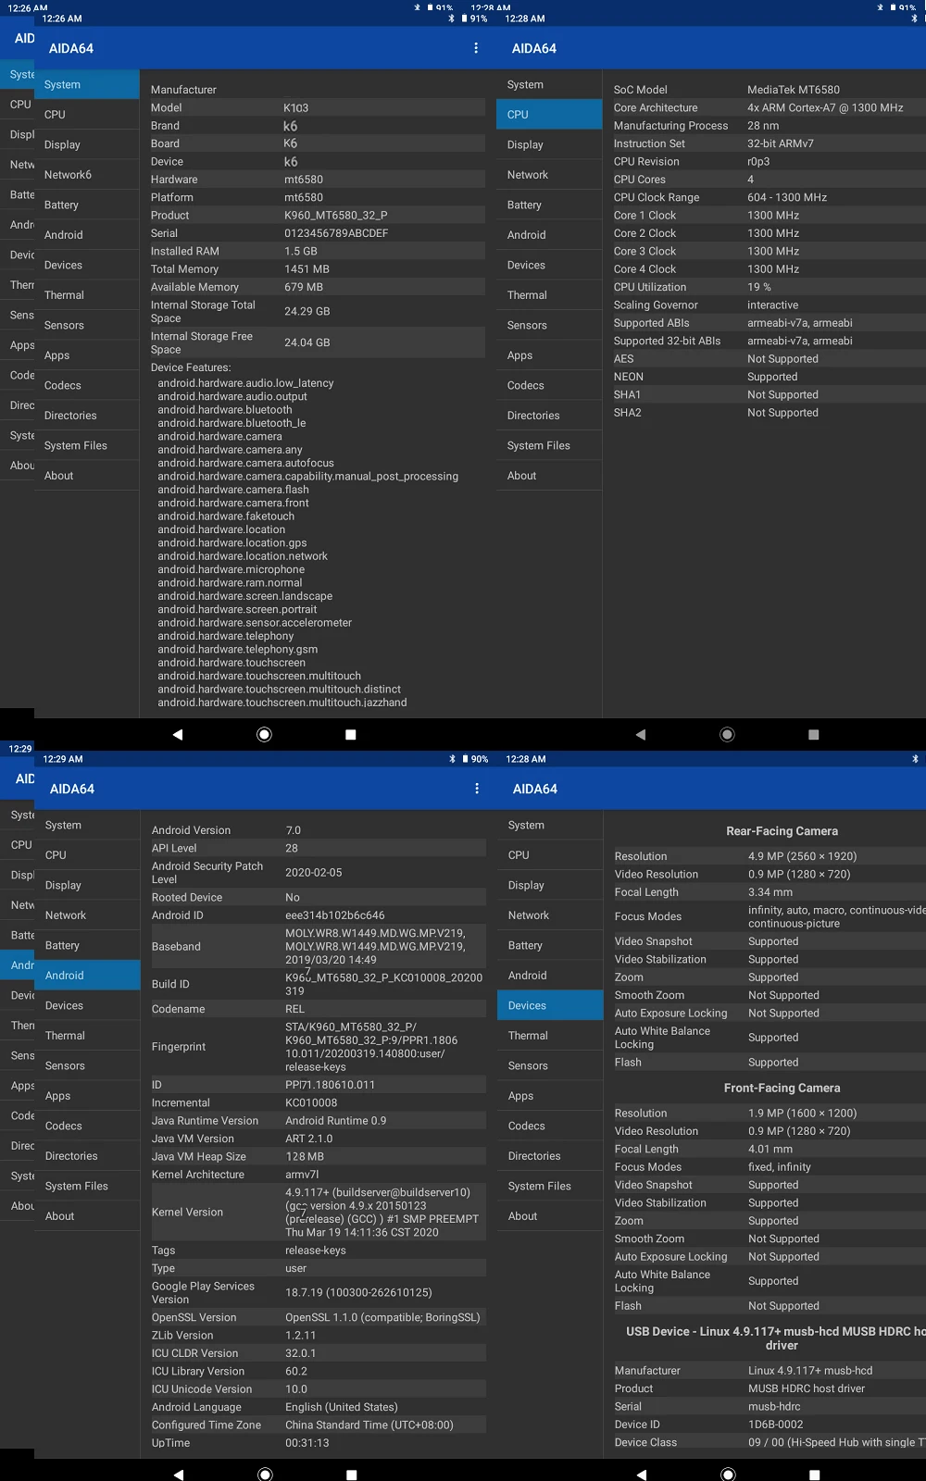Select Product MUSB HDRC host driver value
Viewport: 926px width, 1481px height.
[x=806, y=1388]
